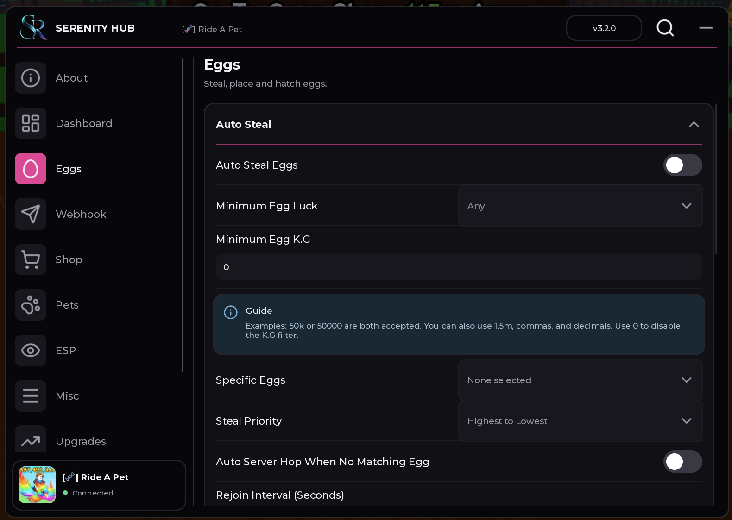Go to the Upgrades menu label
Screen dimensions: 732x520
(81, 441)
